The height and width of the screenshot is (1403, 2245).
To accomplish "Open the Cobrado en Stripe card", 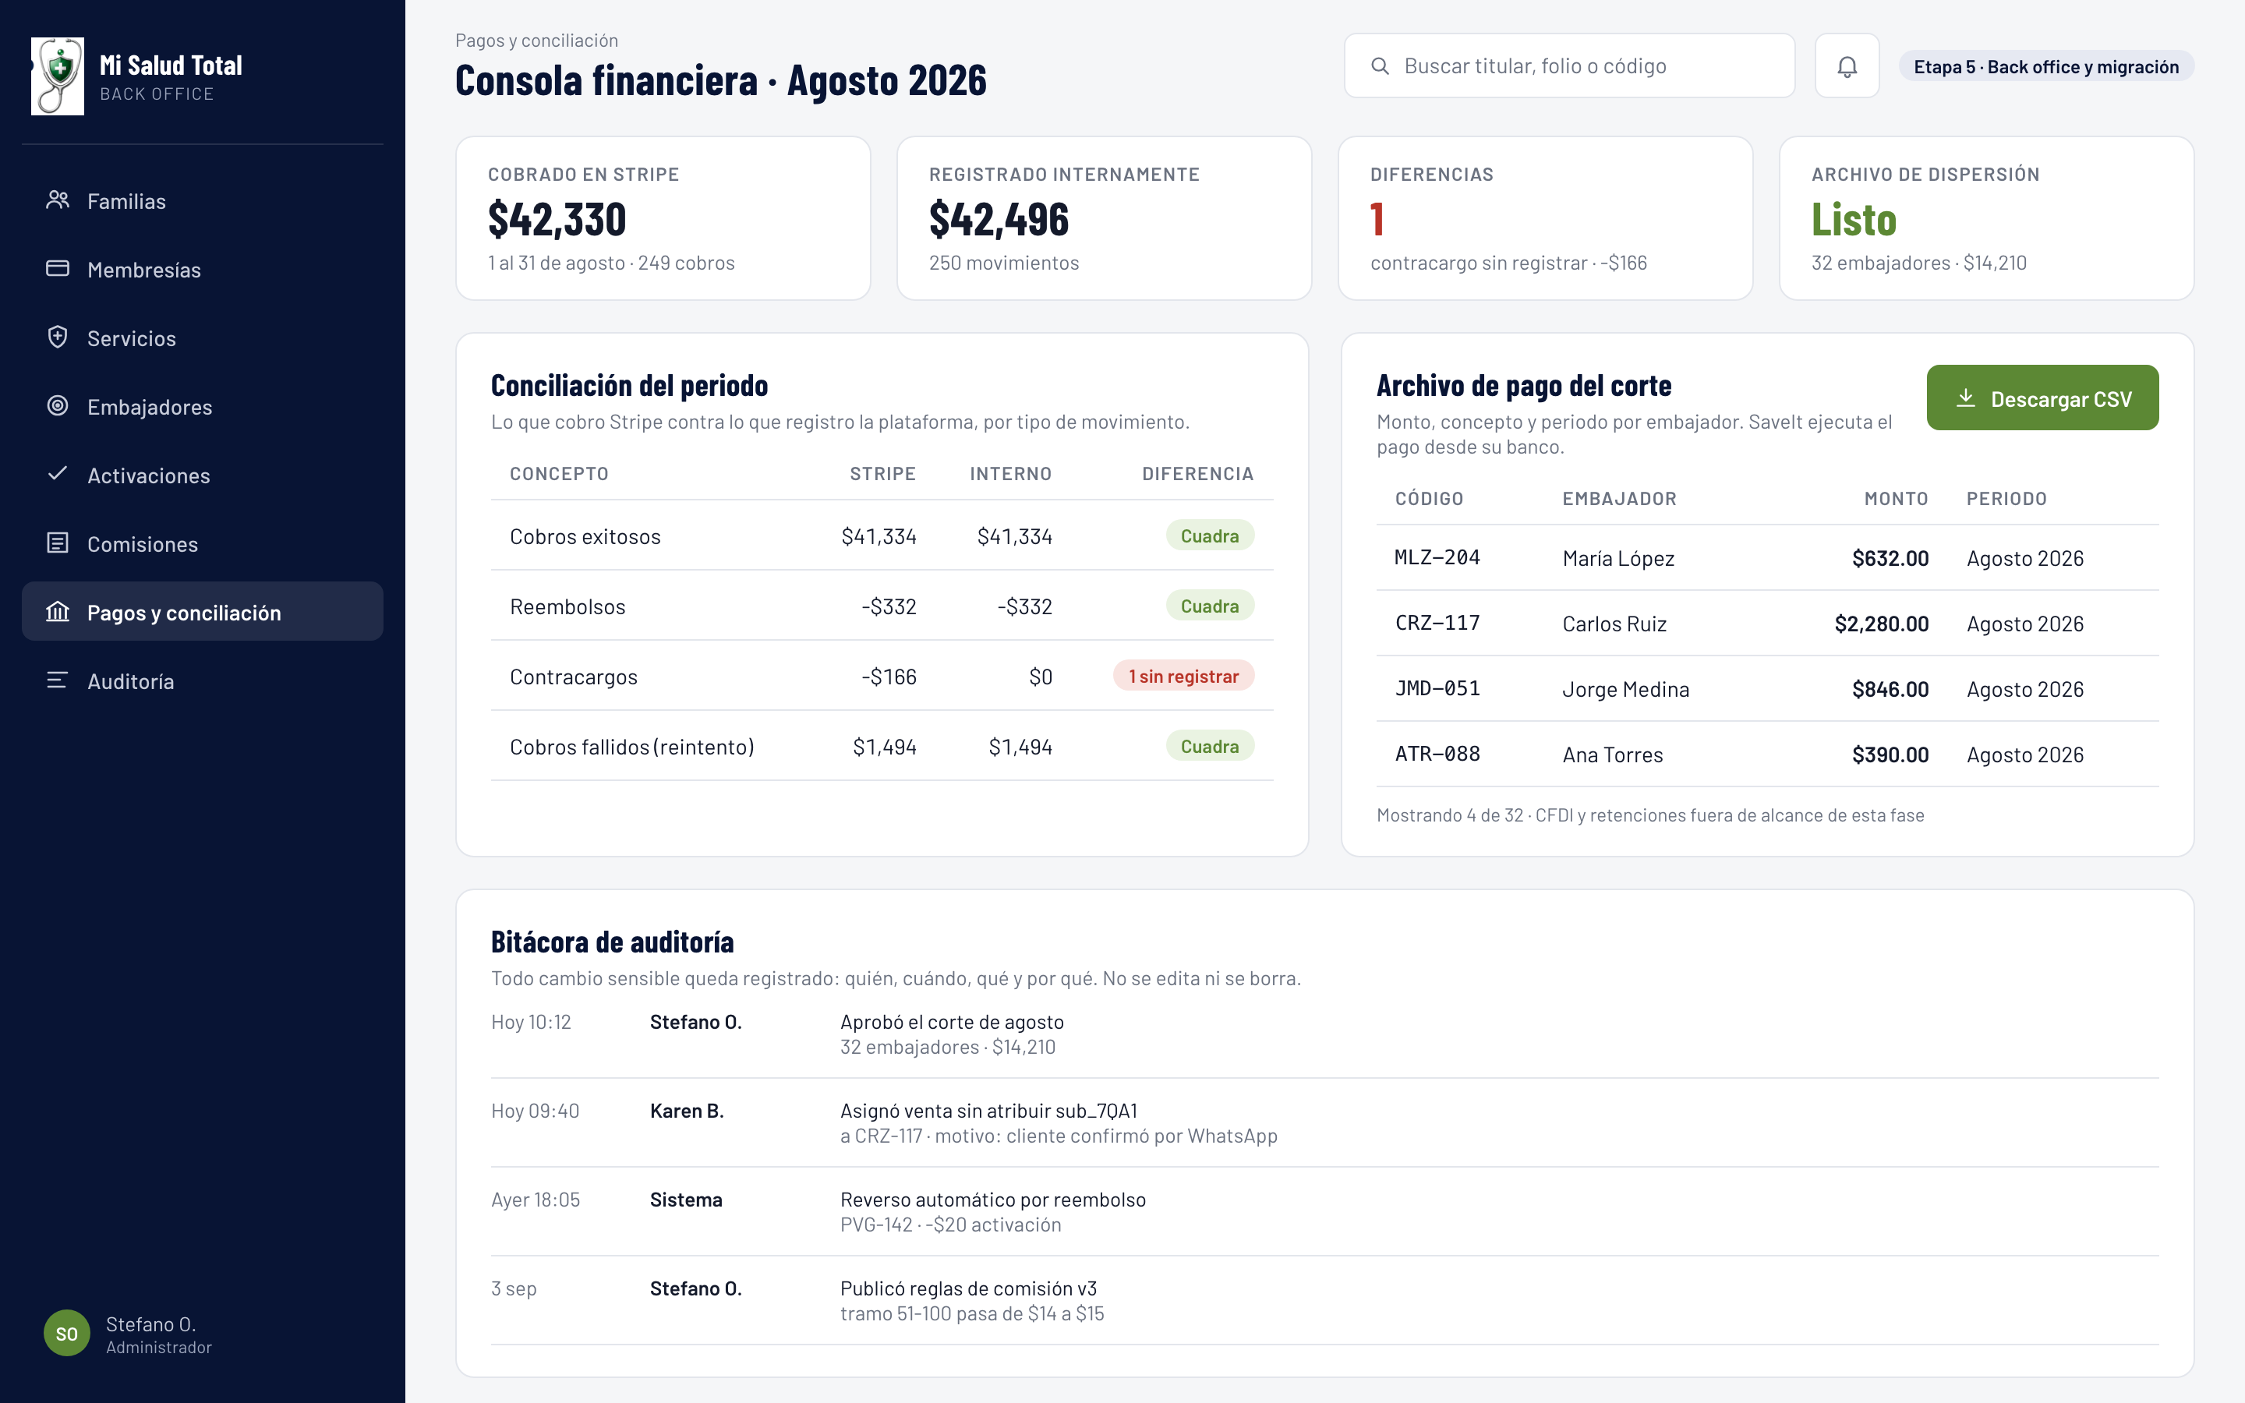I will coord(663,218).
